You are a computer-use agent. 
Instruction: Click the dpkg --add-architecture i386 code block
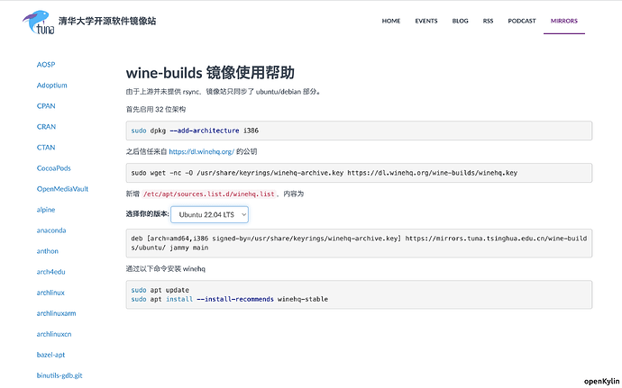(359, 131)
